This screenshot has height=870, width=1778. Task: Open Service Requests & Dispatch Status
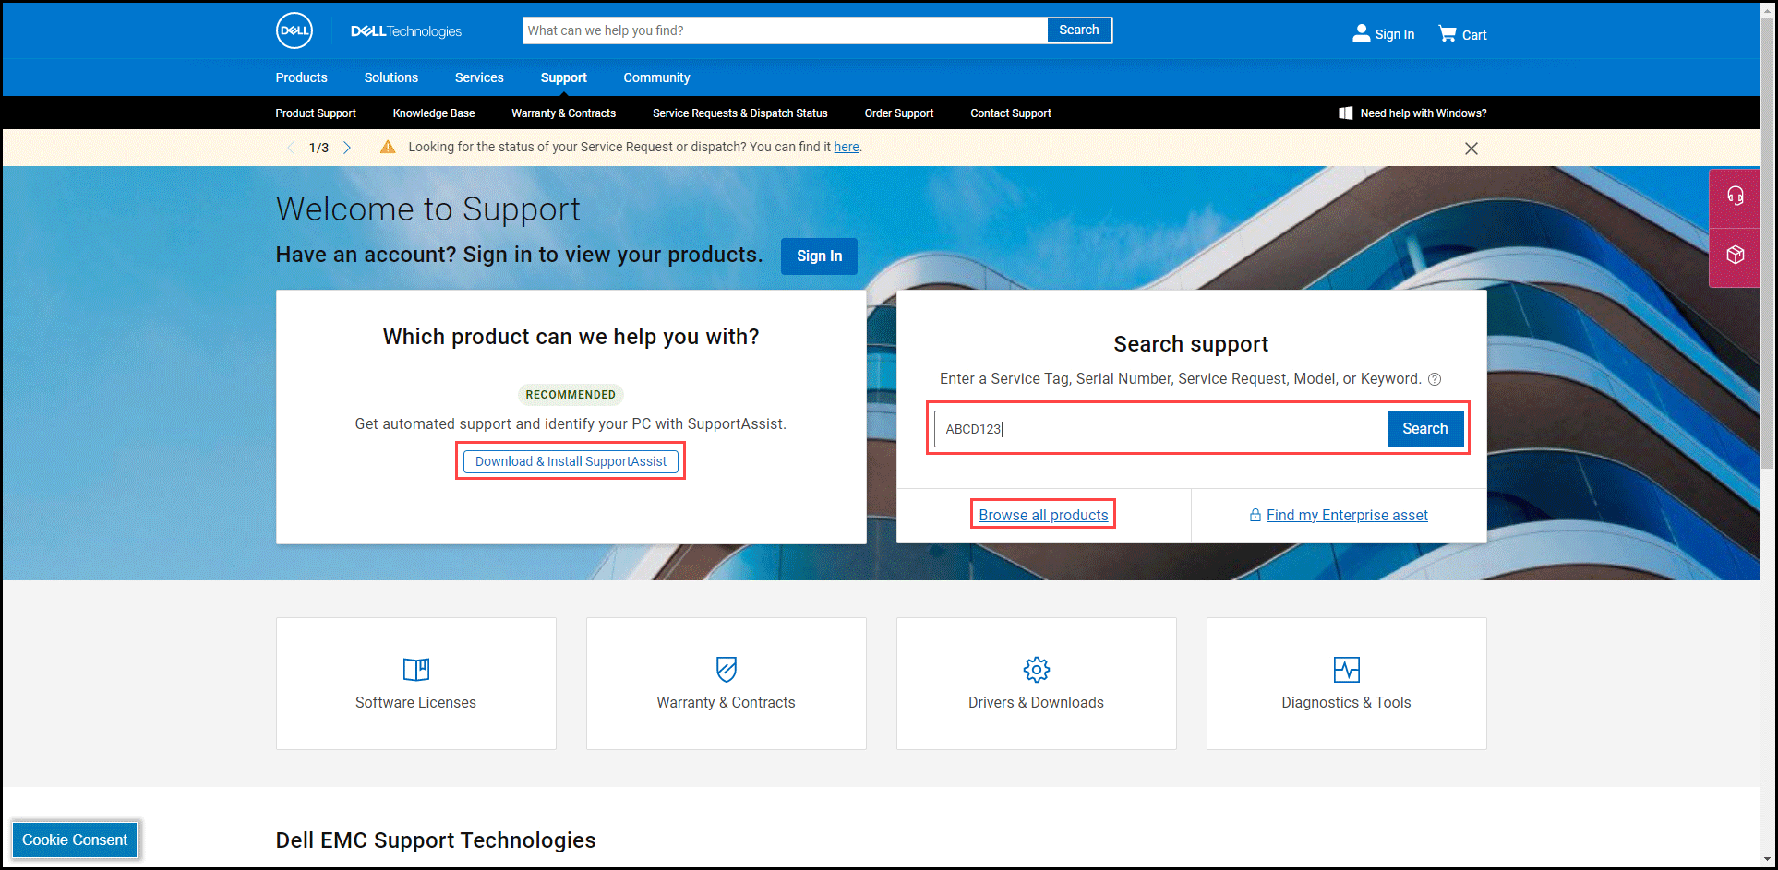[x=740, y=113]
